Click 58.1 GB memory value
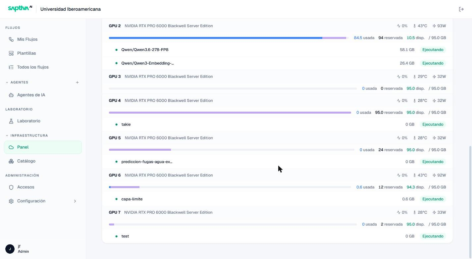The image size is (472, 259). point(407,50)
